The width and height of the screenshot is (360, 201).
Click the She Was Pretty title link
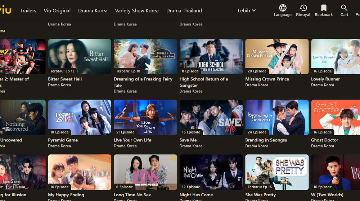pos(260,195)
